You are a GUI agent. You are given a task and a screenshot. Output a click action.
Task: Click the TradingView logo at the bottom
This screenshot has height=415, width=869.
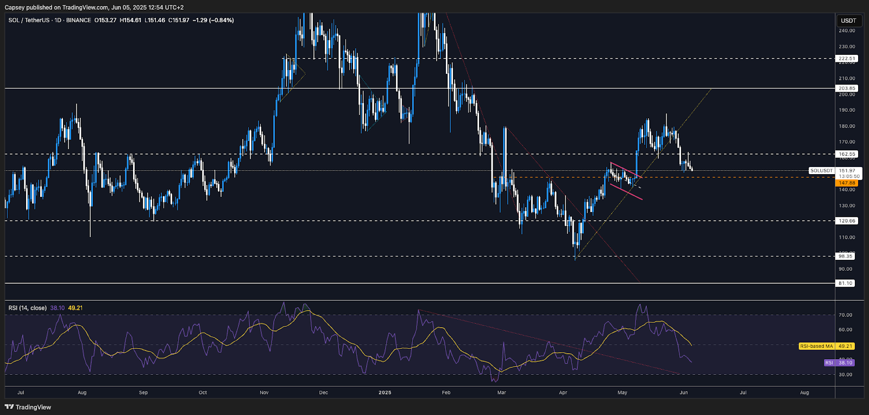pyautogui.click(x=28, y=407)
